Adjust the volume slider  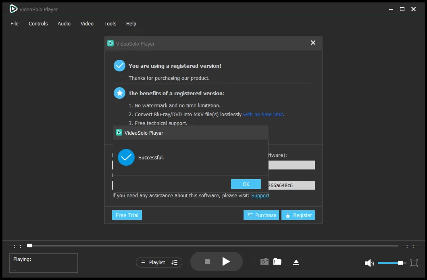tap(392, 263)
